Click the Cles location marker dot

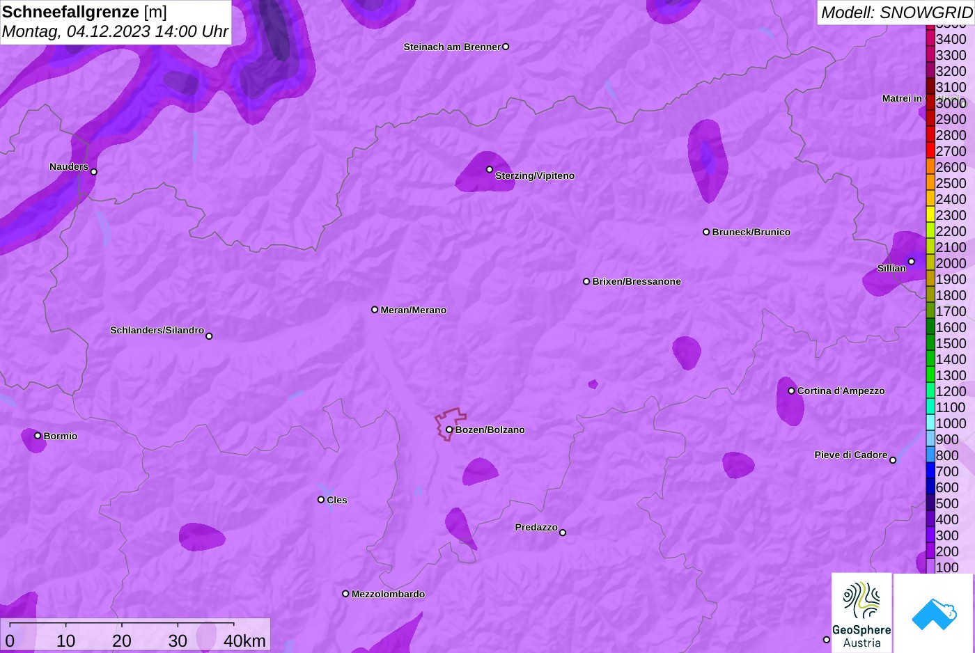click(321, 500)
